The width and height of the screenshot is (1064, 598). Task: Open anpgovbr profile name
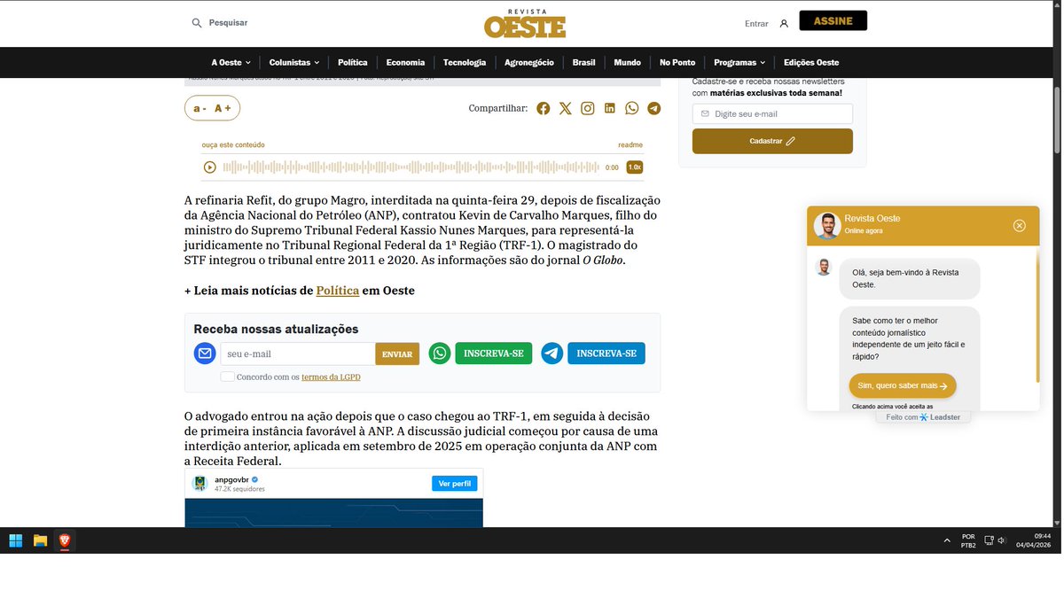click(x=231, y=479)
